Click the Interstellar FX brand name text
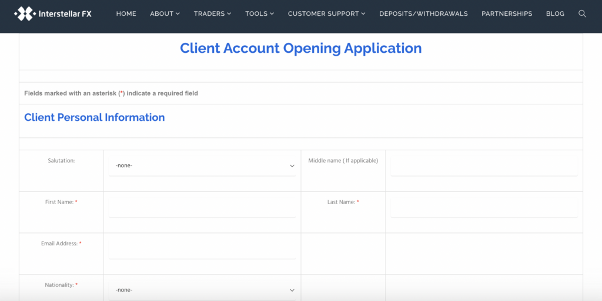This screenshot has width=602, height=301. [65, 13]
